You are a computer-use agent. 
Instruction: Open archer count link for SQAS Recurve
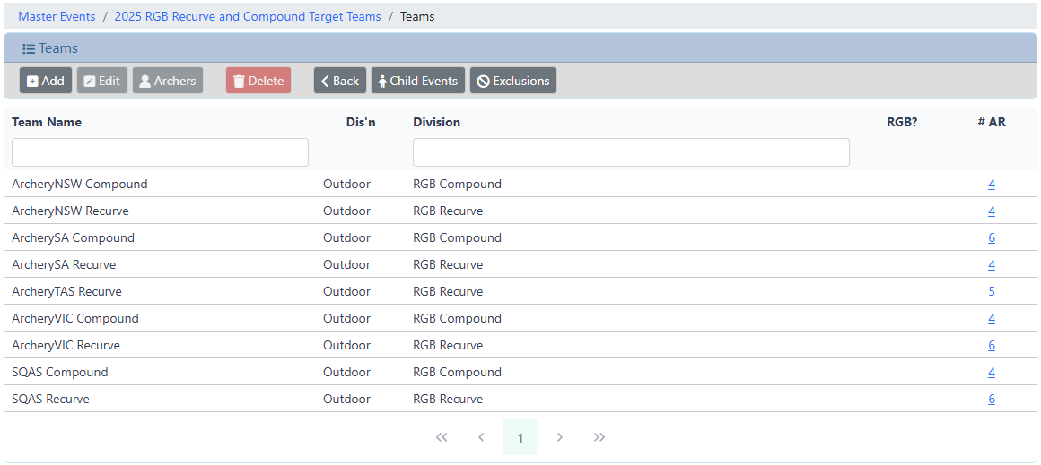pos(991,399)
